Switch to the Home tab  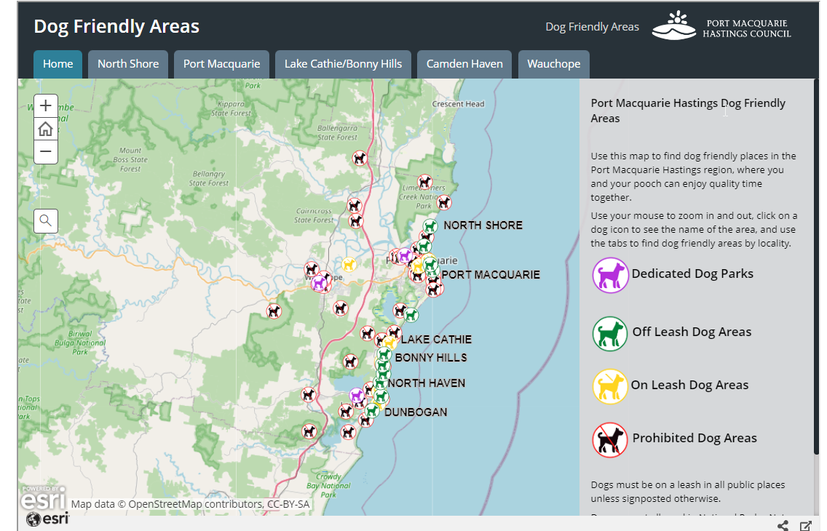click(58, 64)
